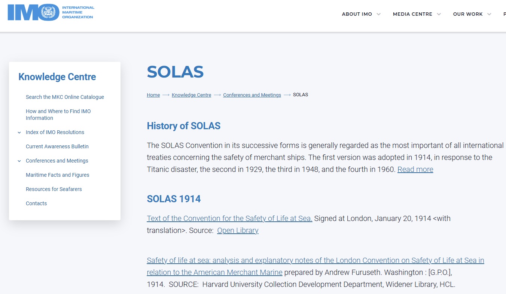
Task: Open Search the MKC Online Catalogue
Action: (65, 97)
